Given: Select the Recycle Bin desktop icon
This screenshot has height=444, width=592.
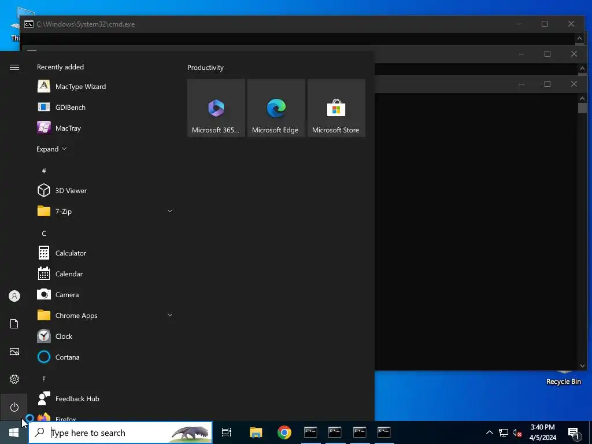Looking at the screenshot, I should point(563,378).
